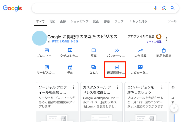Click text Google Workspace でメールアドレス description

[x=101, y=102]
